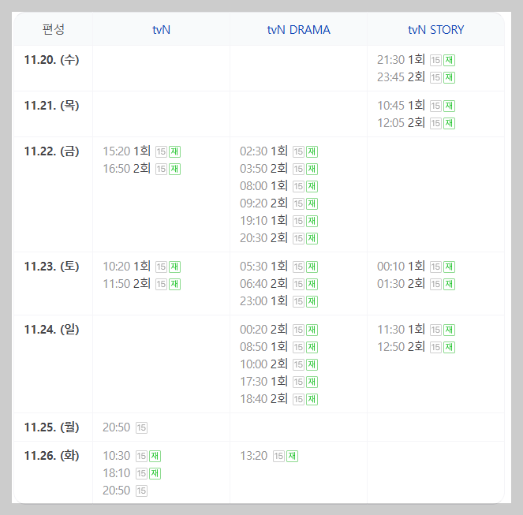Viewport: 523px width, 515px height.
Task: Click the 편성 column header
Action: [53, 29]
